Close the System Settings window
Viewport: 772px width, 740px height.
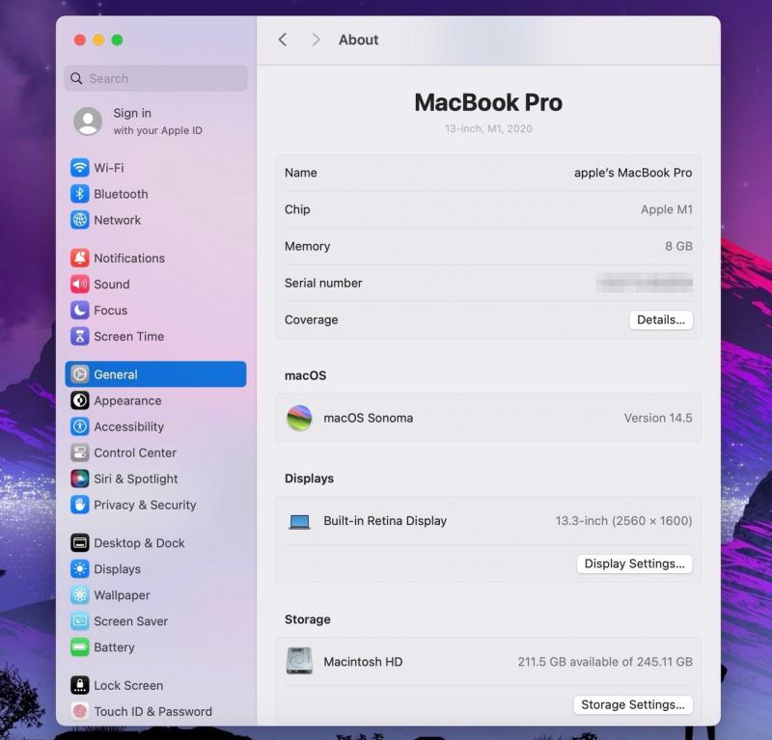tap(80, 40)
